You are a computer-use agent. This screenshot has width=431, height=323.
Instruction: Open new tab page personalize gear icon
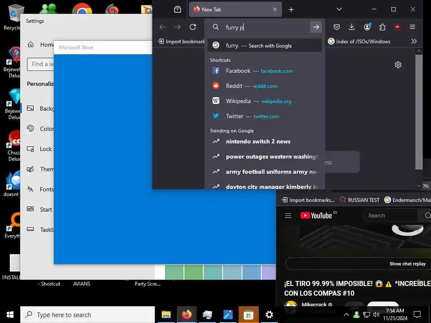click(x=398, y=65)
